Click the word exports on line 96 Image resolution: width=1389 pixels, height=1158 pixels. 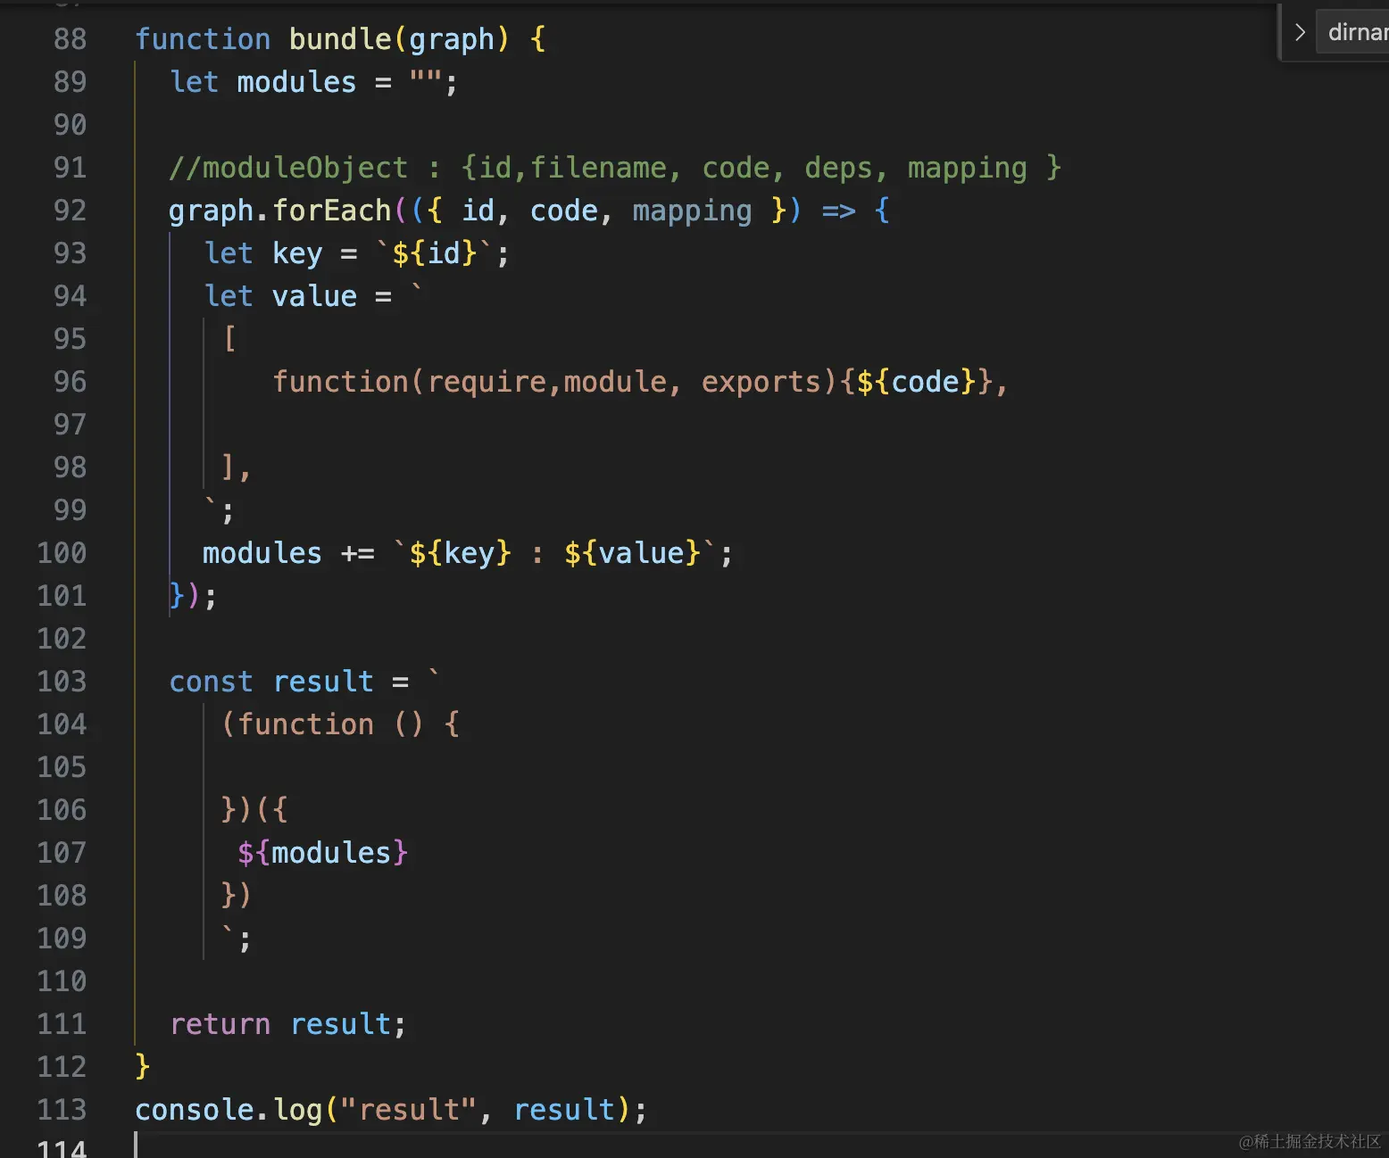(x=761, y=382)
